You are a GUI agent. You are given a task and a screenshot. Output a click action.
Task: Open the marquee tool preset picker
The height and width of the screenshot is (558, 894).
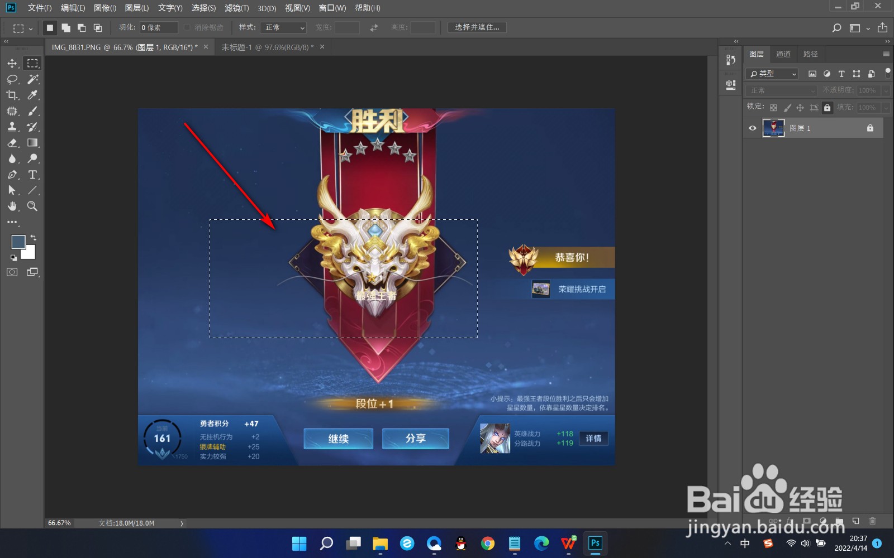click(22, 27)
